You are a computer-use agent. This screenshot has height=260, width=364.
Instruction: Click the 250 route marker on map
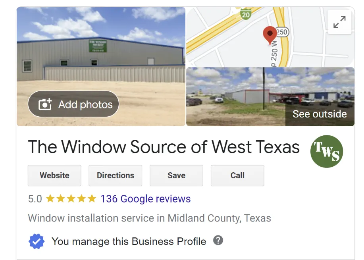click(x=282, y=32)
